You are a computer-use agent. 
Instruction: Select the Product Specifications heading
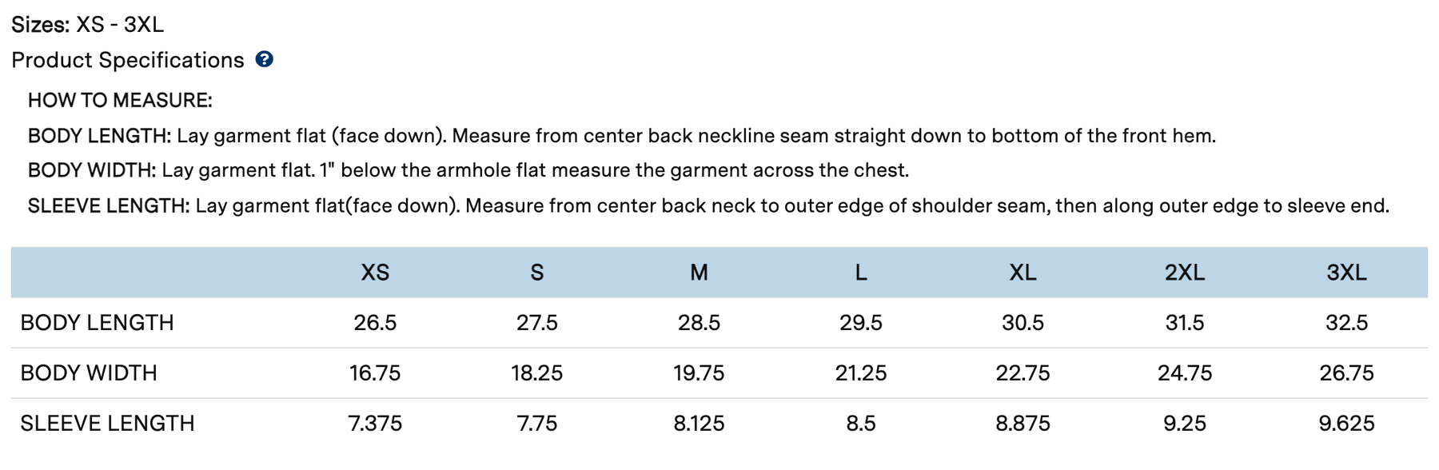tap(128, 60)
